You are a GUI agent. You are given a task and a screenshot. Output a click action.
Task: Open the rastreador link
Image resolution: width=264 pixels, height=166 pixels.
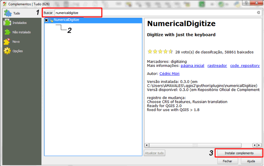pyautogui.click(x=217, y=66)
